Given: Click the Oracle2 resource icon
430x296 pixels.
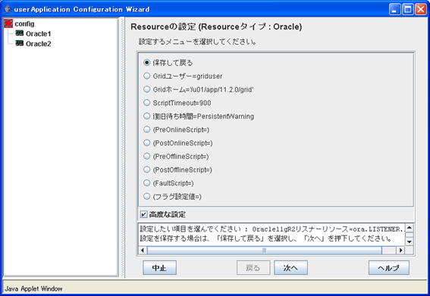Looking at the screenshot, I should point(20,43).
